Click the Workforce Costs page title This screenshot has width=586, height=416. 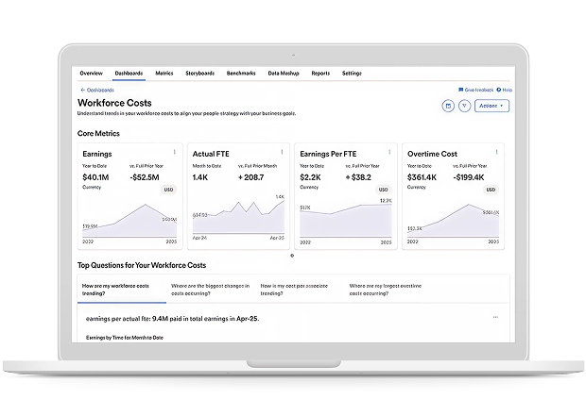point(114,103)
